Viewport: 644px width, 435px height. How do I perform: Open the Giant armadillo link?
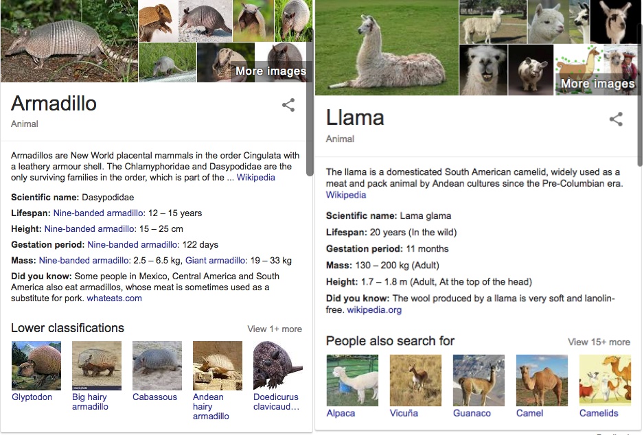(216, 261)
